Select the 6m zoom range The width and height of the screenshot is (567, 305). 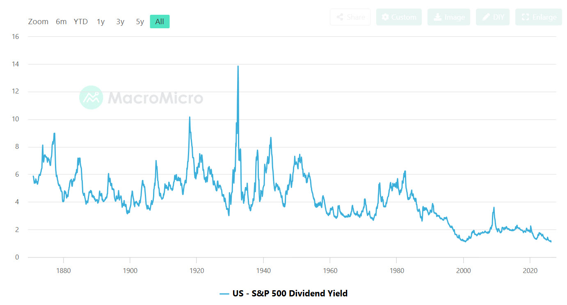(61, 22)
